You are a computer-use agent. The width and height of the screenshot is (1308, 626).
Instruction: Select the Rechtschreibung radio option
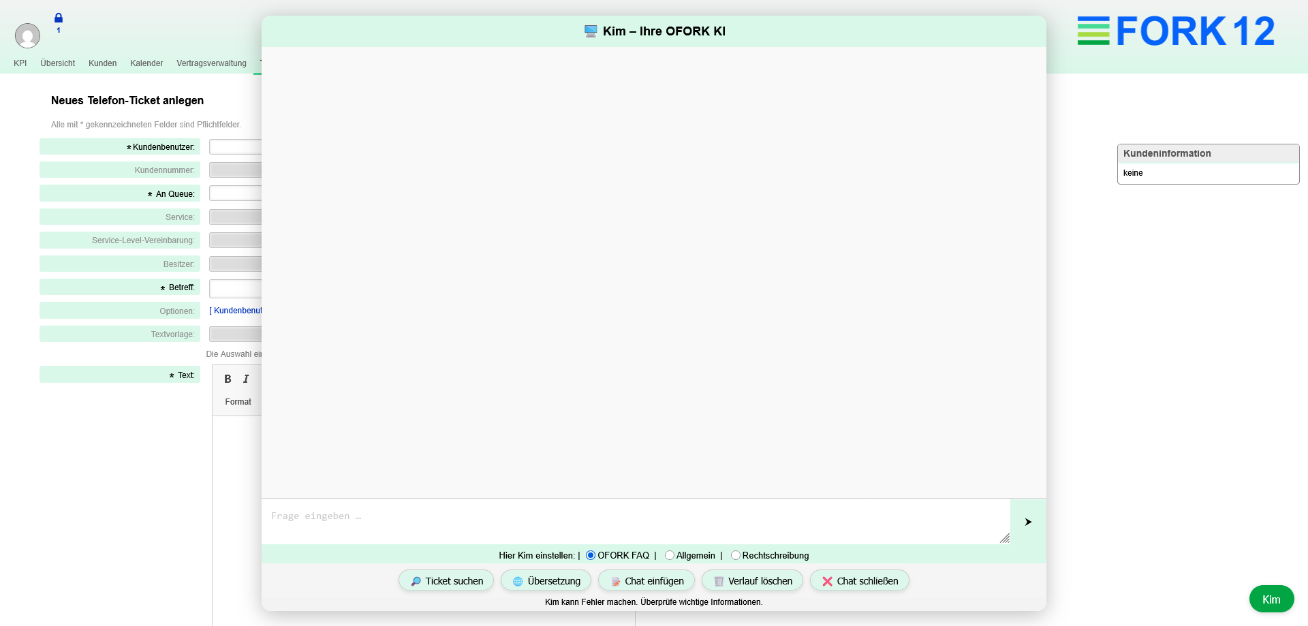(x=736, y=556)
